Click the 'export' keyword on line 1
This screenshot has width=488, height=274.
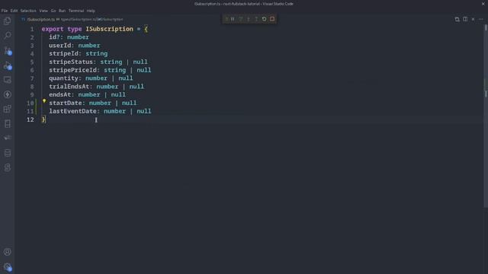coord(53,29)
